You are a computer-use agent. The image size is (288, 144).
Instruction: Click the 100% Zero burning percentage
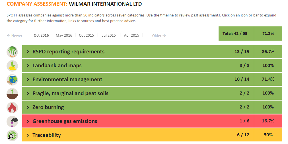pyautogui.click(x=268, y=107)
